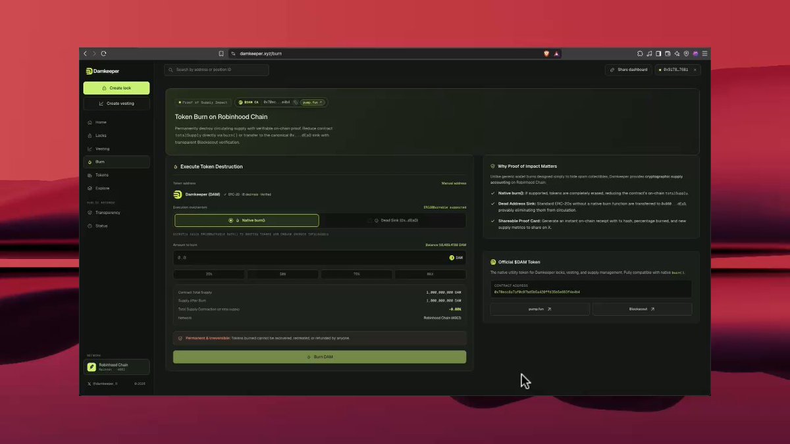790x444 pixels.
Task: Click the VPN shield icon in toolbar
Action: [x=686, y=53]
